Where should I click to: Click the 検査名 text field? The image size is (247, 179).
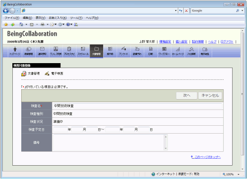[137, 106]
